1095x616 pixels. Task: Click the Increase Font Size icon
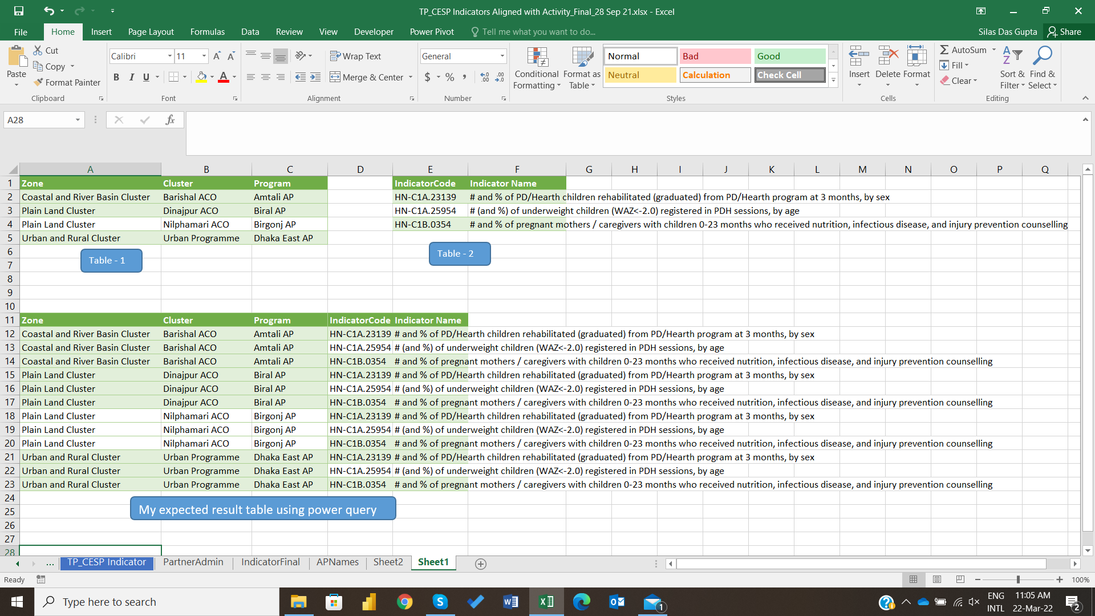pos(217,56)
